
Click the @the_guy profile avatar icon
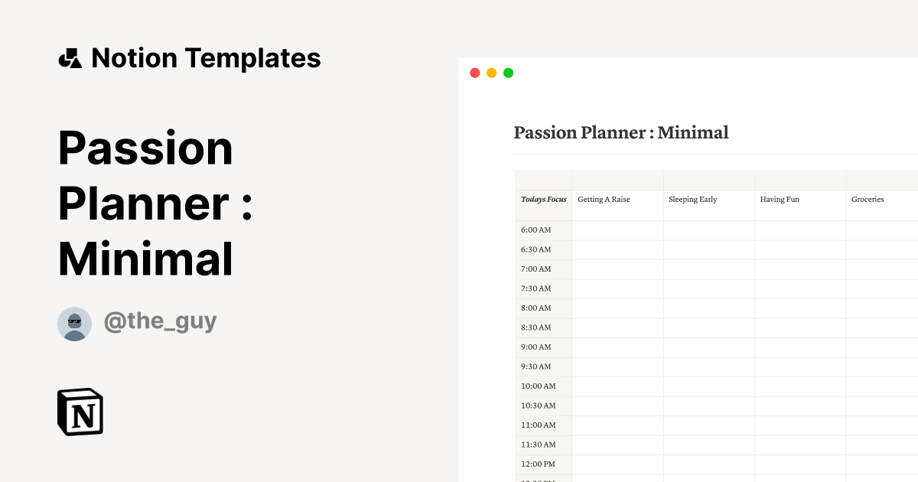point(74,324)
